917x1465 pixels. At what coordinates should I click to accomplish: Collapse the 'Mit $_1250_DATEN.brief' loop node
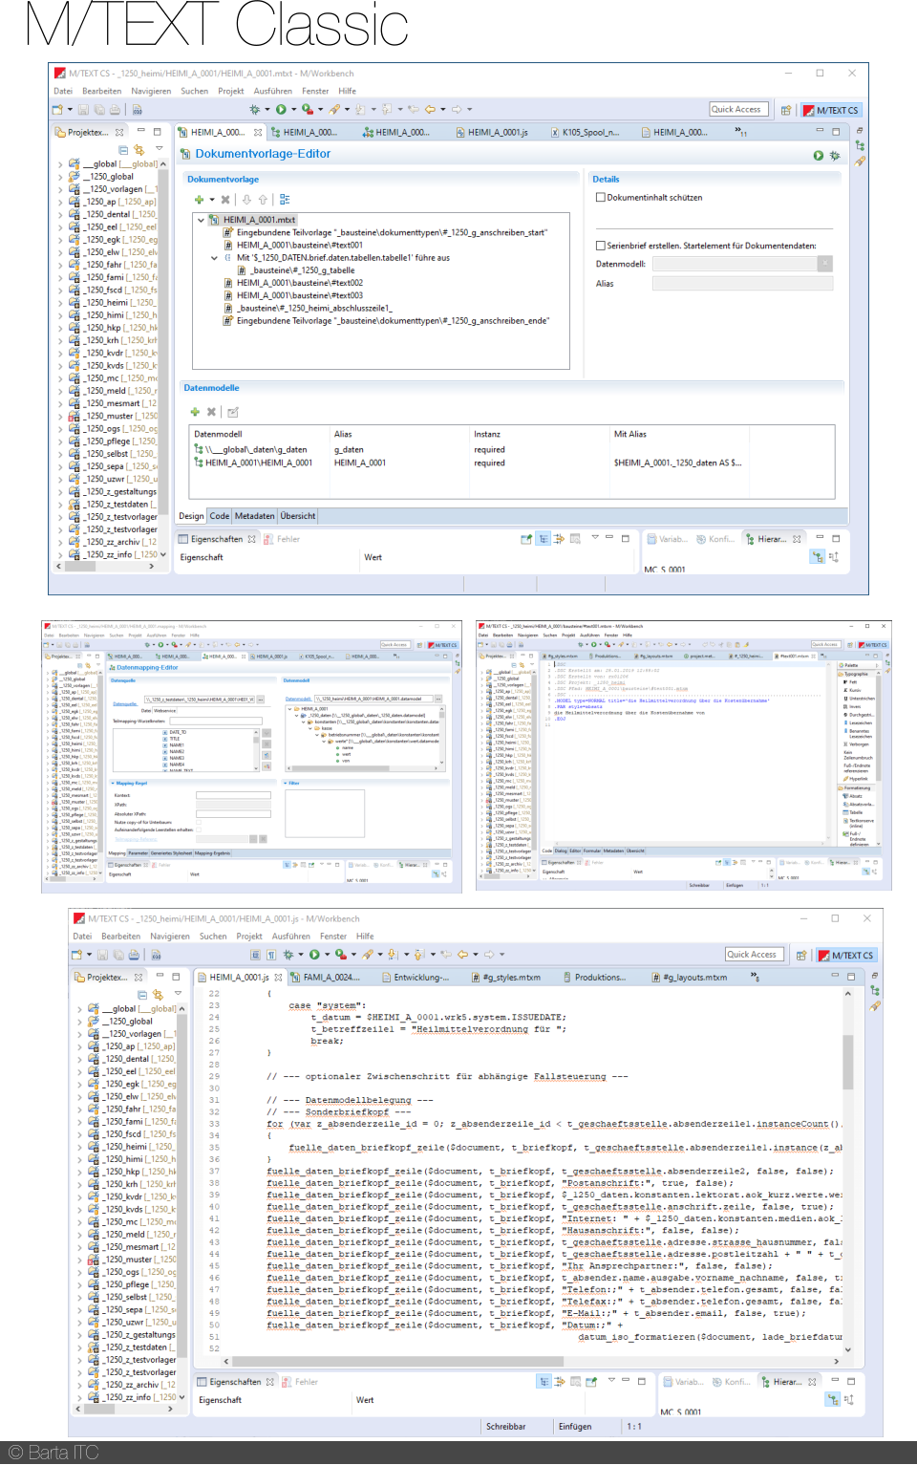(214, 258)
